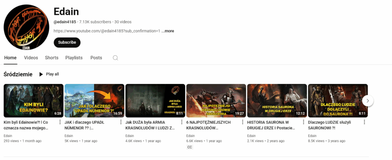Click the 6:28 duration badge

(58, 113)
